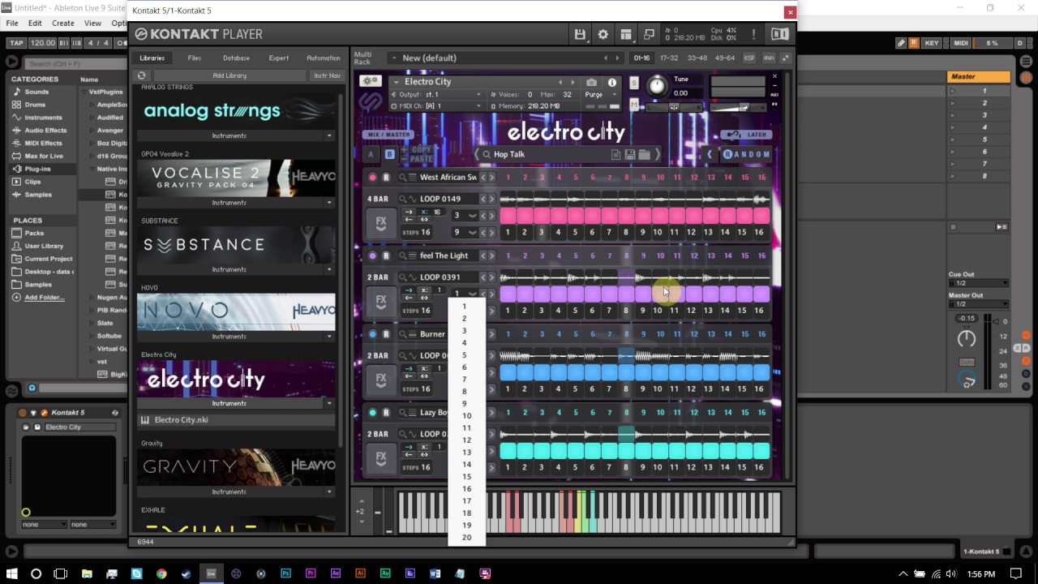The image size is (1038, 584).
Task: Switch to the Automation tab
Action: coord(324,58)
